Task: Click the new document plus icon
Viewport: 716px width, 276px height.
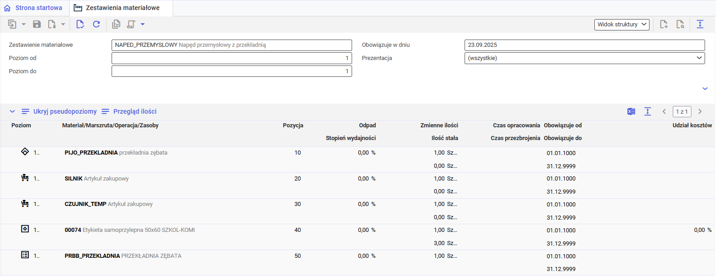Action: [664, 24]
